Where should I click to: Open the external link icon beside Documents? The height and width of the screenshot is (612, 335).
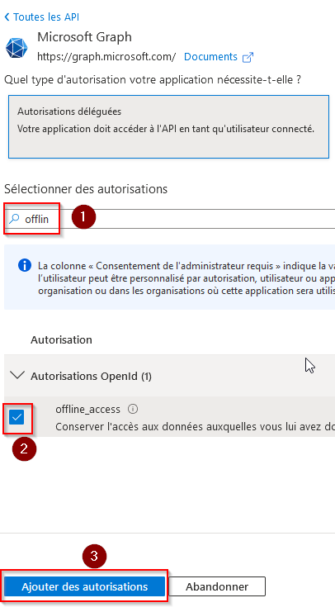point(248,57)
